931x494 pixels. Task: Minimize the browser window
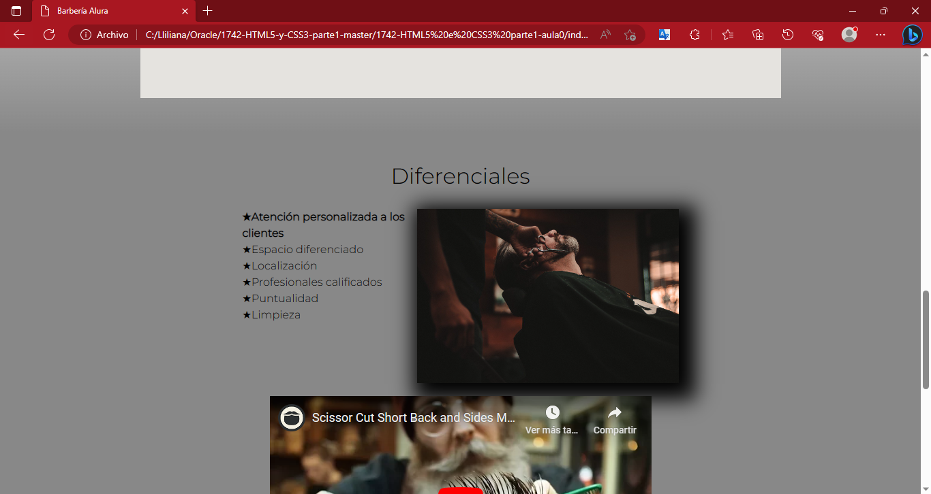853,11
